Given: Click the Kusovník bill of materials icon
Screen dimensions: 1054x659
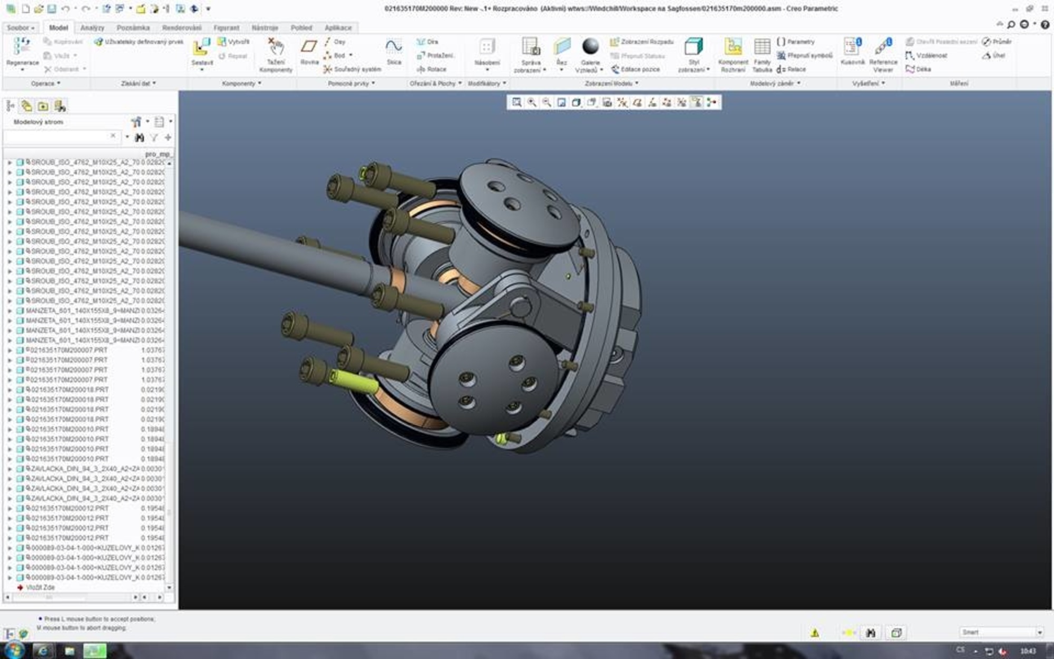Looking at the screenshot, I should click(x=852, y=46).
